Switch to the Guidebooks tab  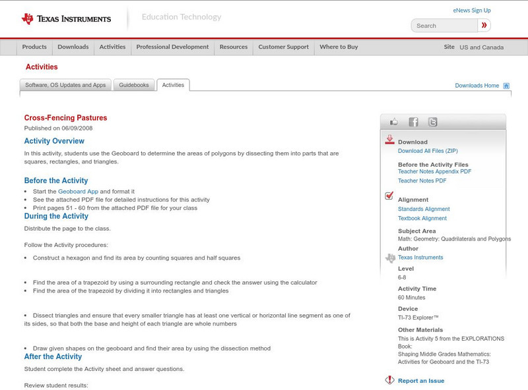(134, 85)
